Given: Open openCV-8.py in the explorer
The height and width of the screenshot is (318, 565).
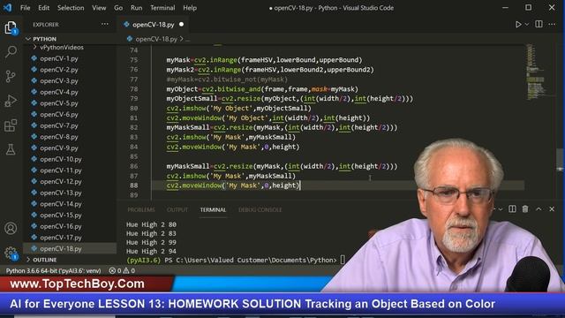Looking at the screenshot, I should pyautogui.click(x=59, y=137).
